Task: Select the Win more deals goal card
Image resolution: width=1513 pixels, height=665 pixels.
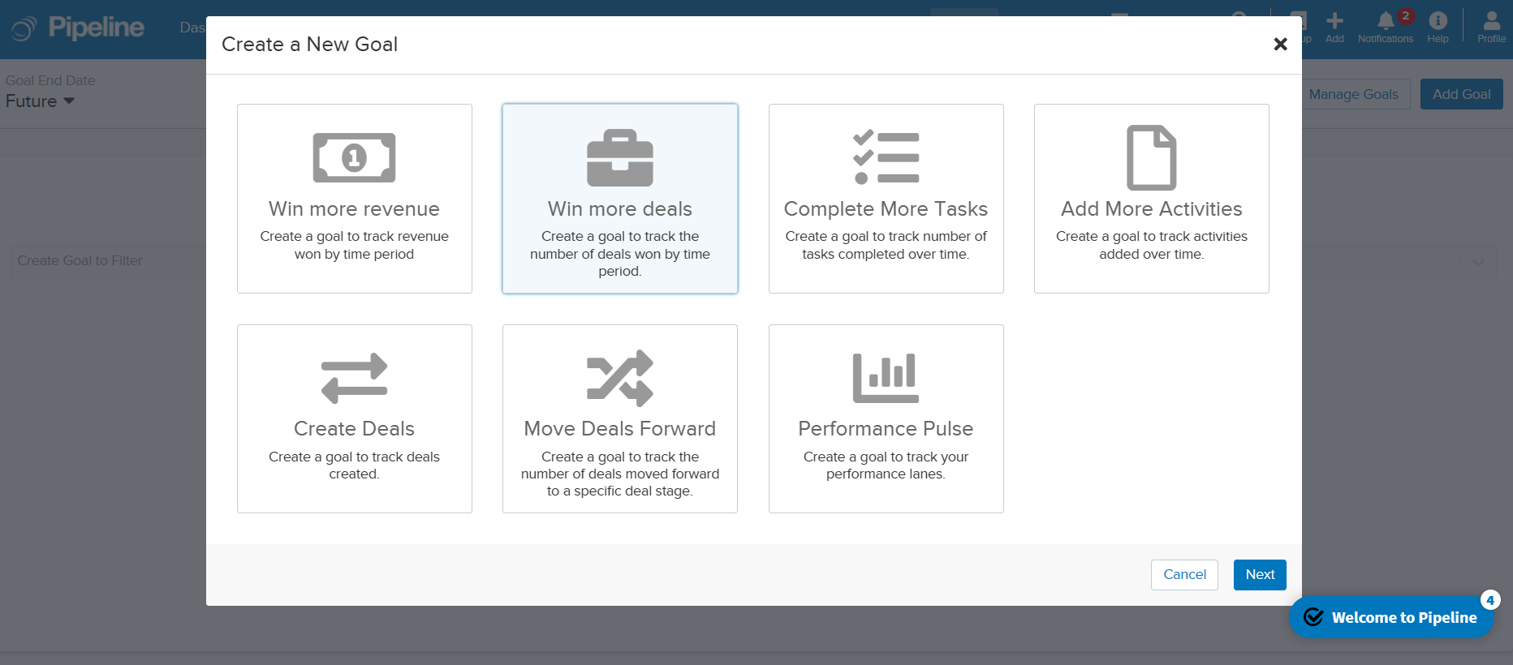Action: [x=619, y=199]
